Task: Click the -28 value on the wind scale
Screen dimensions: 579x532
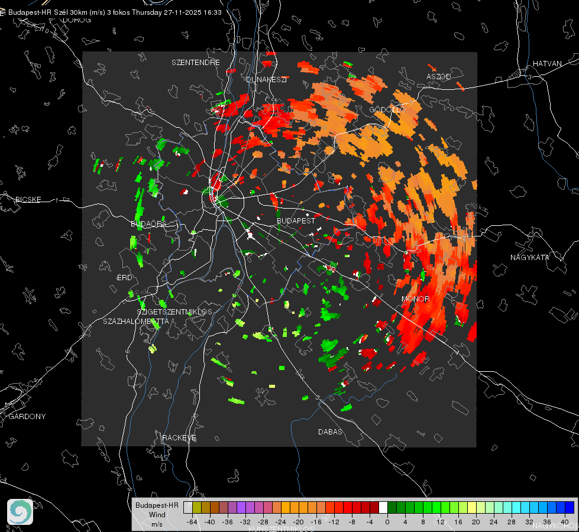Action: pos(263,522)
